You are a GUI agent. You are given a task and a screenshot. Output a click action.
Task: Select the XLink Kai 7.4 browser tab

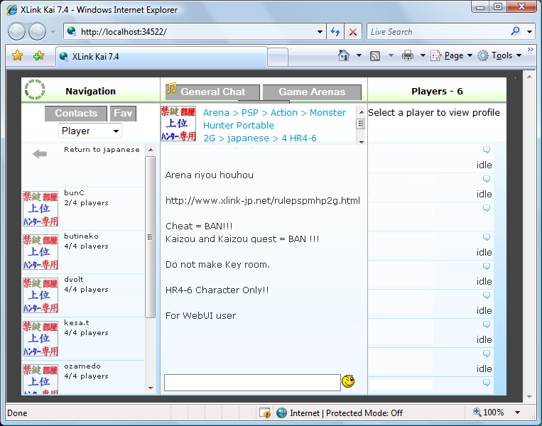162,56
